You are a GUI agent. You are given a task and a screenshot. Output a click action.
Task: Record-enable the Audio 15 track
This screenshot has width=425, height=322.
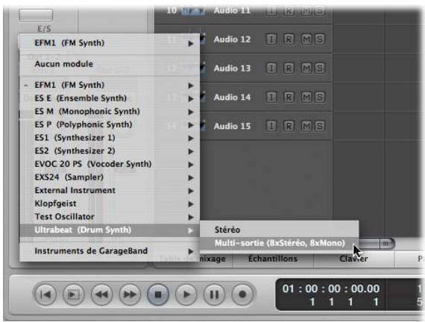(289, 126)
